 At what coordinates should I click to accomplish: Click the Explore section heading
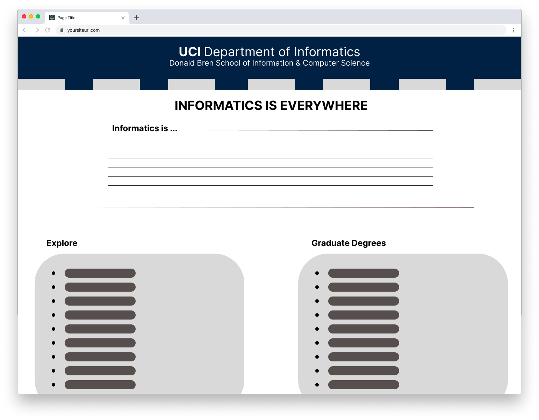click(62, 243)
